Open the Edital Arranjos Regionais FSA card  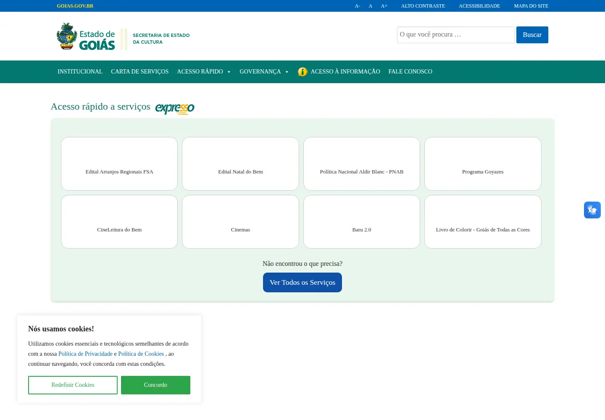coord(119,164)
